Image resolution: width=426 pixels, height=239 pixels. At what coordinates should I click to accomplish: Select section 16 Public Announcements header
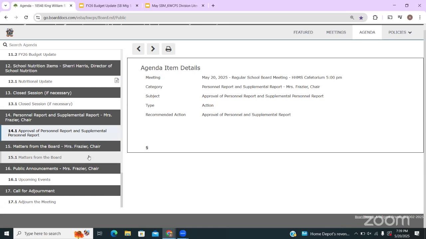click(x=60, y=169)
